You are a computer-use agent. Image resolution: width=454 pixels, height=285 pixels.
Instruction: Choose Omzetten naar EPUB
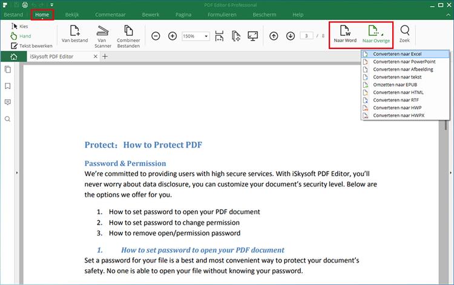coord(406,85)
